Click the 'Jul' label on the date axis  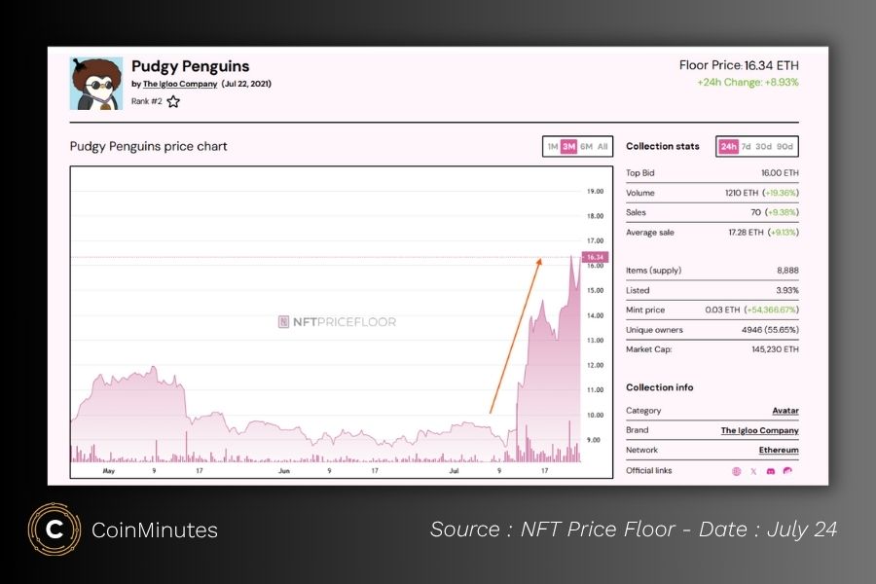(454, 471)
